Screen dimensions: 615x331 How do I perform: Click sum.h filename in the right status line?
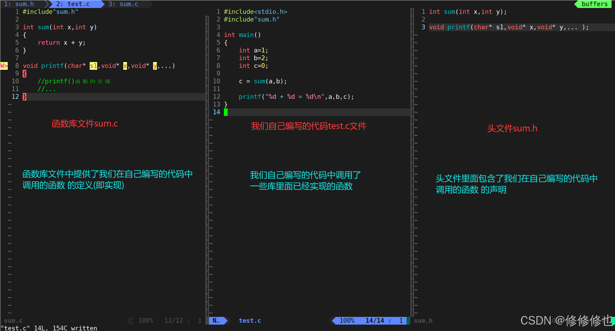click(423, 321)
